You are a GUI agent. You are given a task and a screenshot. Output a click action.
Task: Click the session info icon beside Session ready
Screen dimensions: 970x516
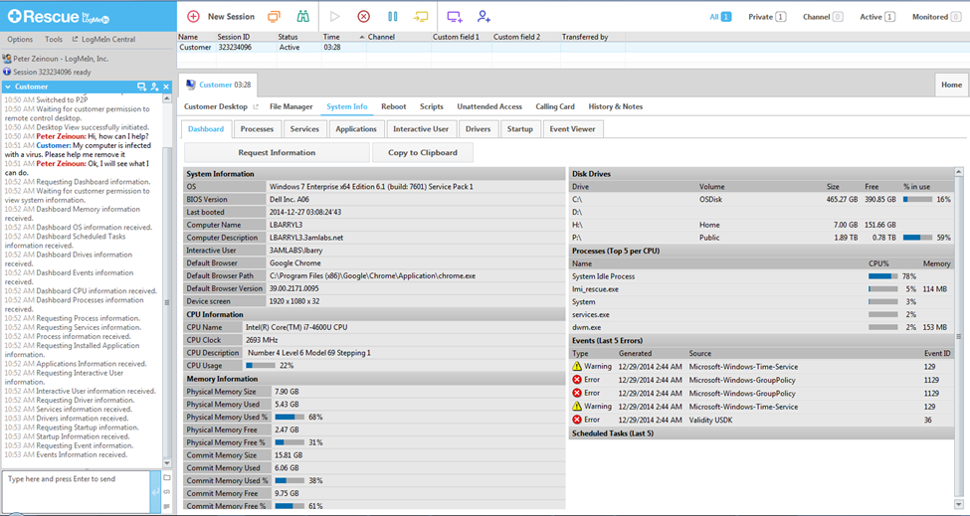(7, 72)
